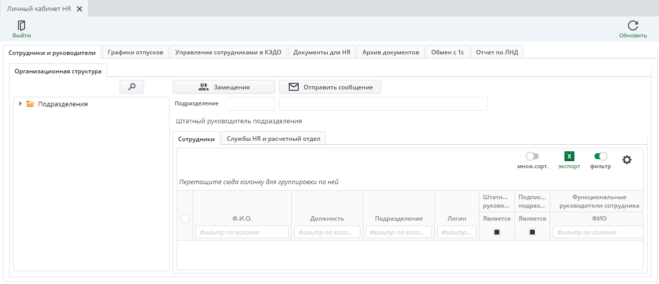Click the Excel экспорт icon
The width and height of the screenshot is (659, 284).
click(x=569, y=156)
